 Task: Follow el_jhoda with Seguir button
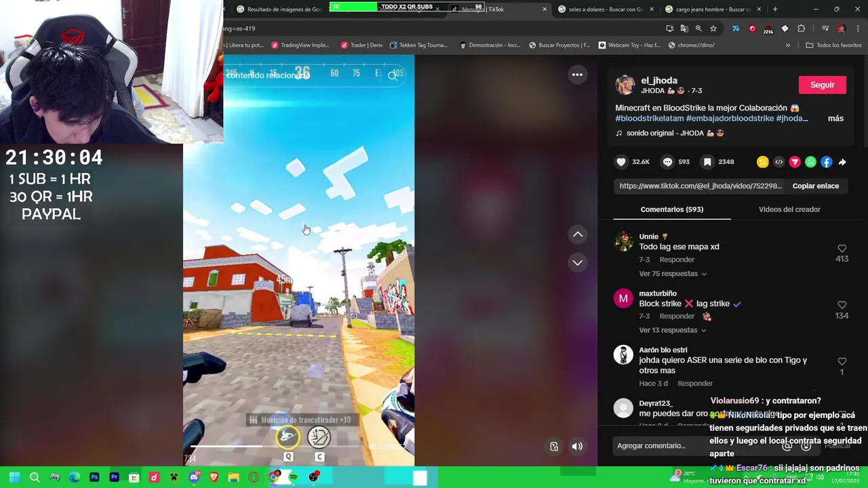pos(822,85)
